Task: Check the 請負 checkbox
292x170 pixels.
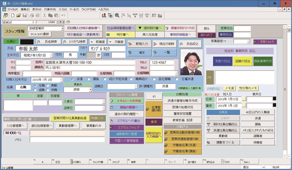Action: pyautogui.click(x=88, y=79)
